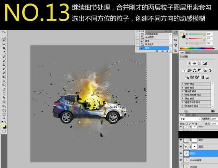The width and height of the screenshot is (218, 168).
Task: Click the B value field
Action: (209, 43)
